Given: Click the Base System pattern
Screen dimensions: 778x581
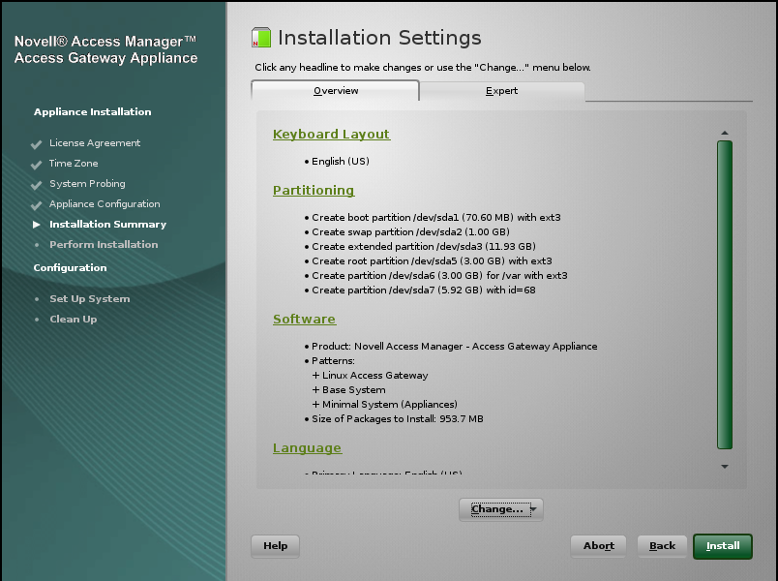Looking at the screenshot, I should click(354, 390).
